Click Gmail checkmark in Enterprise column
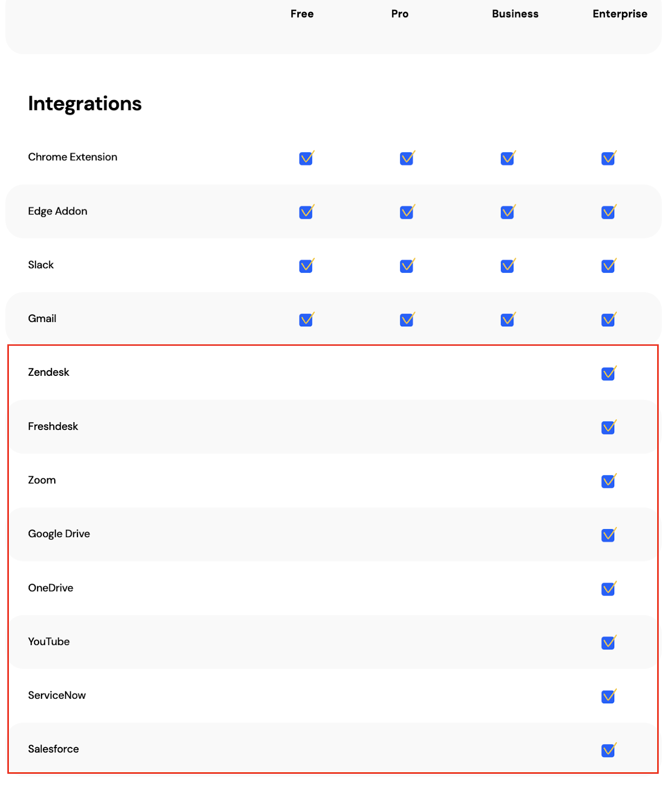Screen dimensions: 669x789 tap(609, 319)
